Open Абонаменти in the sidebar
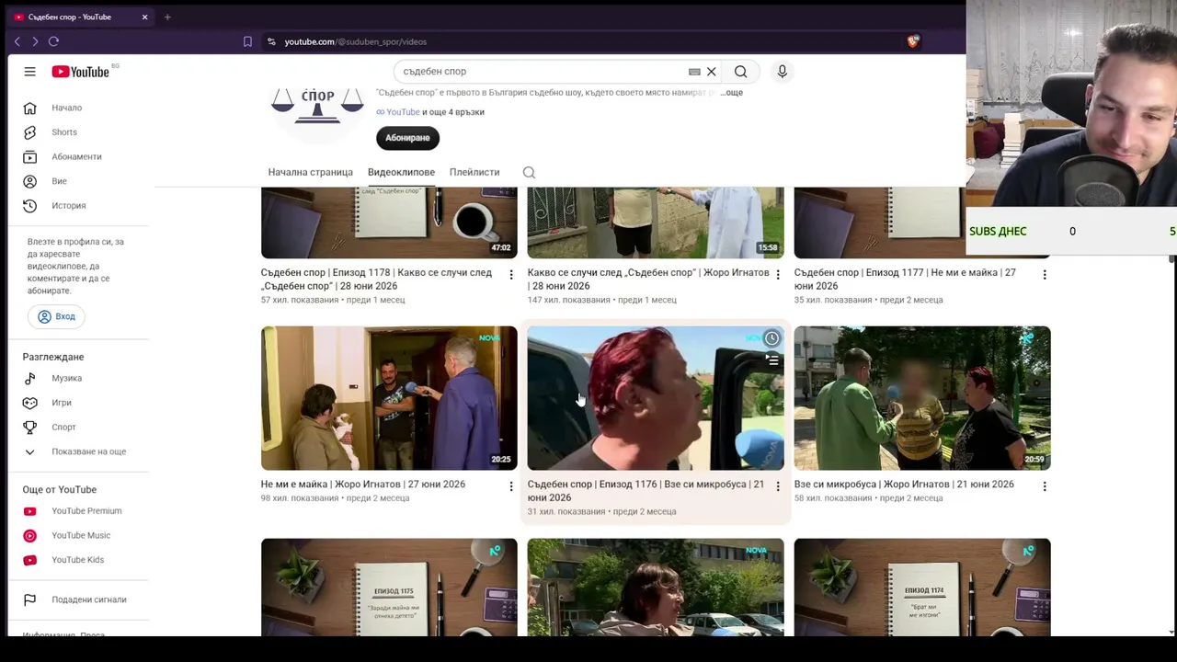This screenshot has width=1177, height=662. [75, 156]
